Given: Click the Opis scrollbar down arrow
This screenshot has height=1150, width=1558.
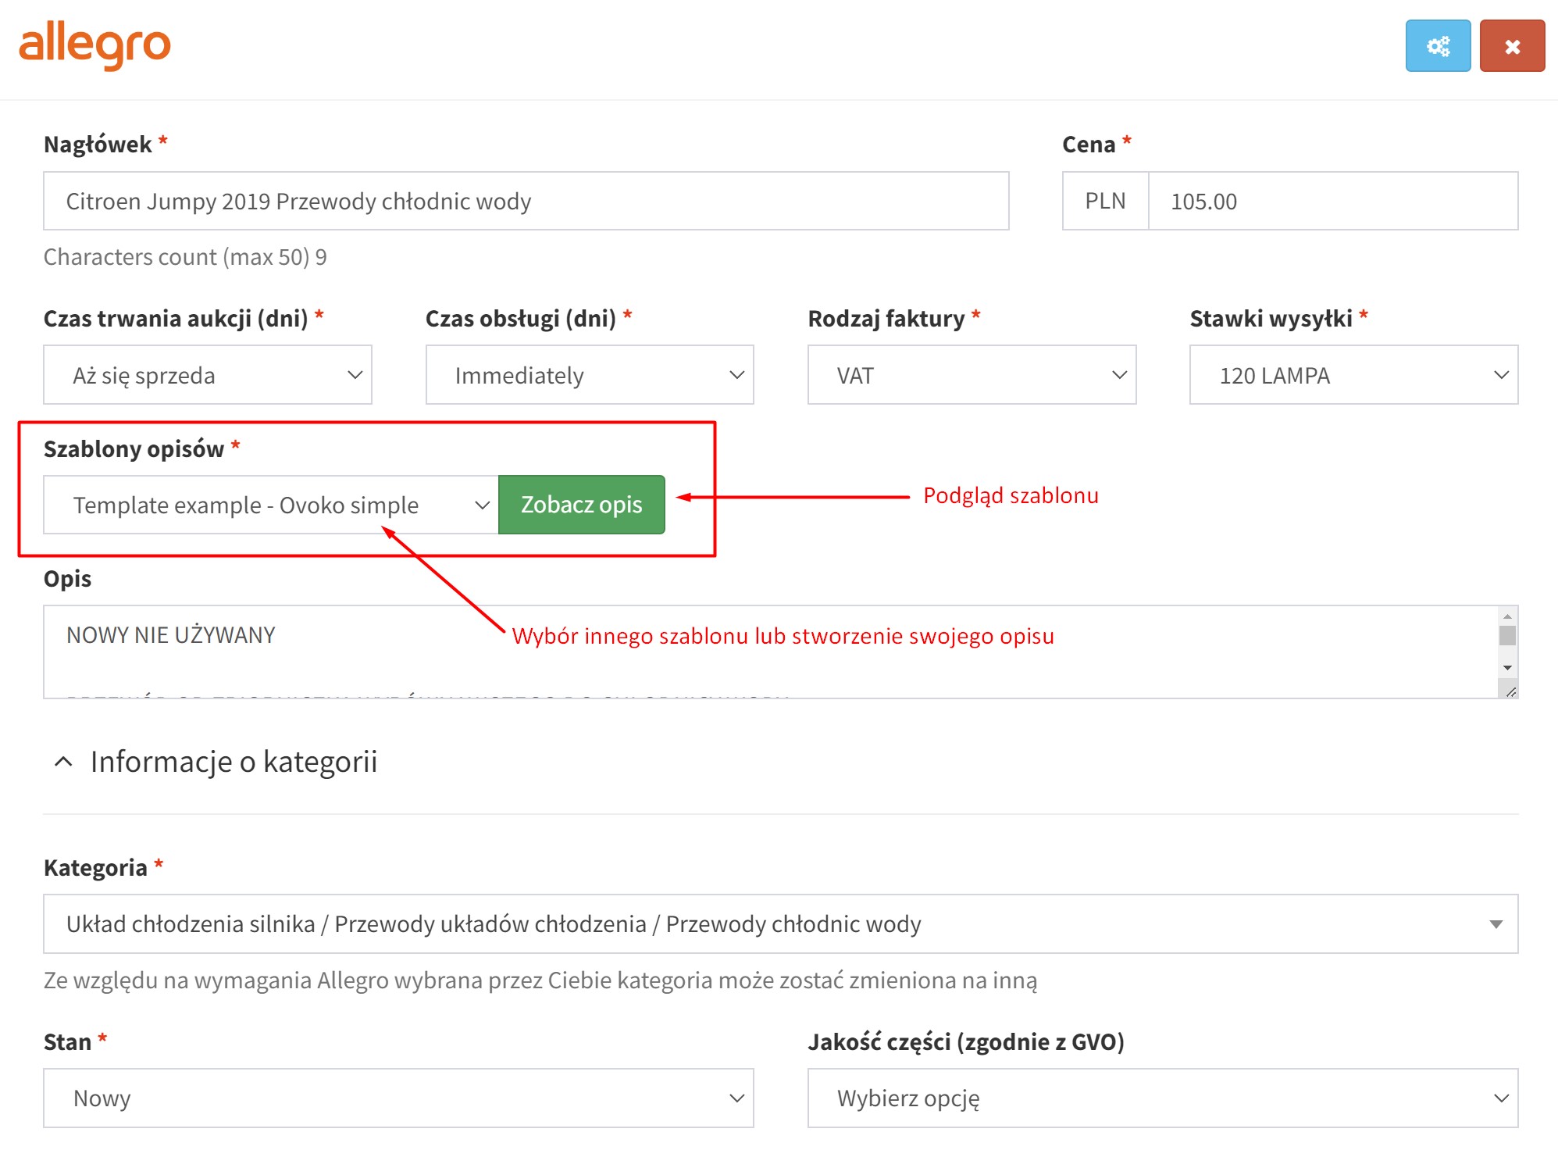Looking at the screenshot, I should [1507, 668].
